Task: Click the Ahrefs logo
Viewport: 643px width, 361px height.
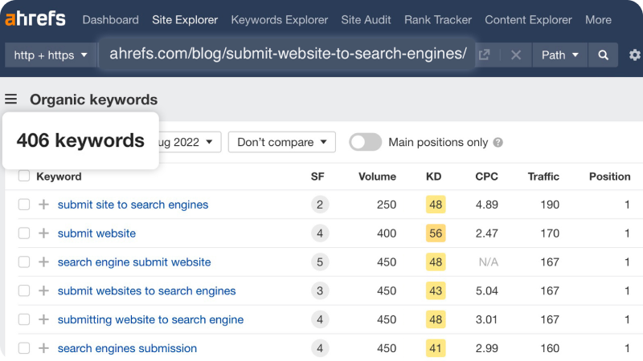Action: coord(35,18)
